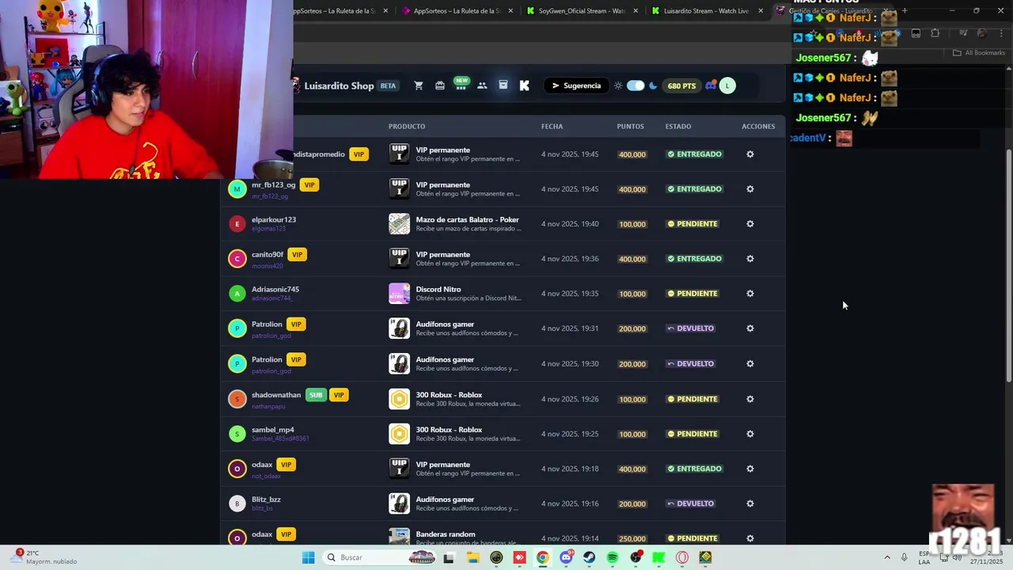The width and height of the screenshot is (1013, 570).
Task: Open File Explorer from taskbar
Action: click(x=472, y=557)
